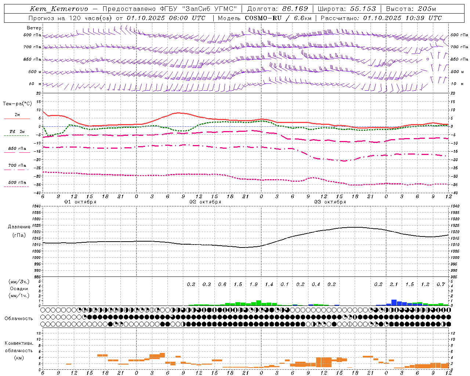Click the Долгота: 86.169 value
Screen dimensions: 470x376
pyautogui.click(x=278, y=9)
